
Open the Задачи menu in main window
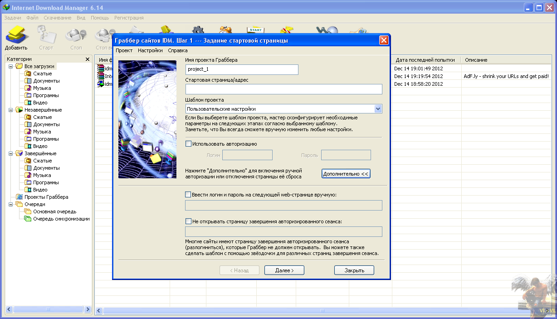pyautogui.click(x=13, y=18)
